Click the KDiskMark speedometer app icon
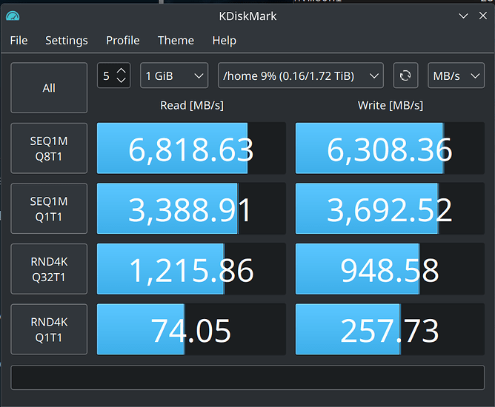This screenshot has width=495, height=407. click(13, 16)
